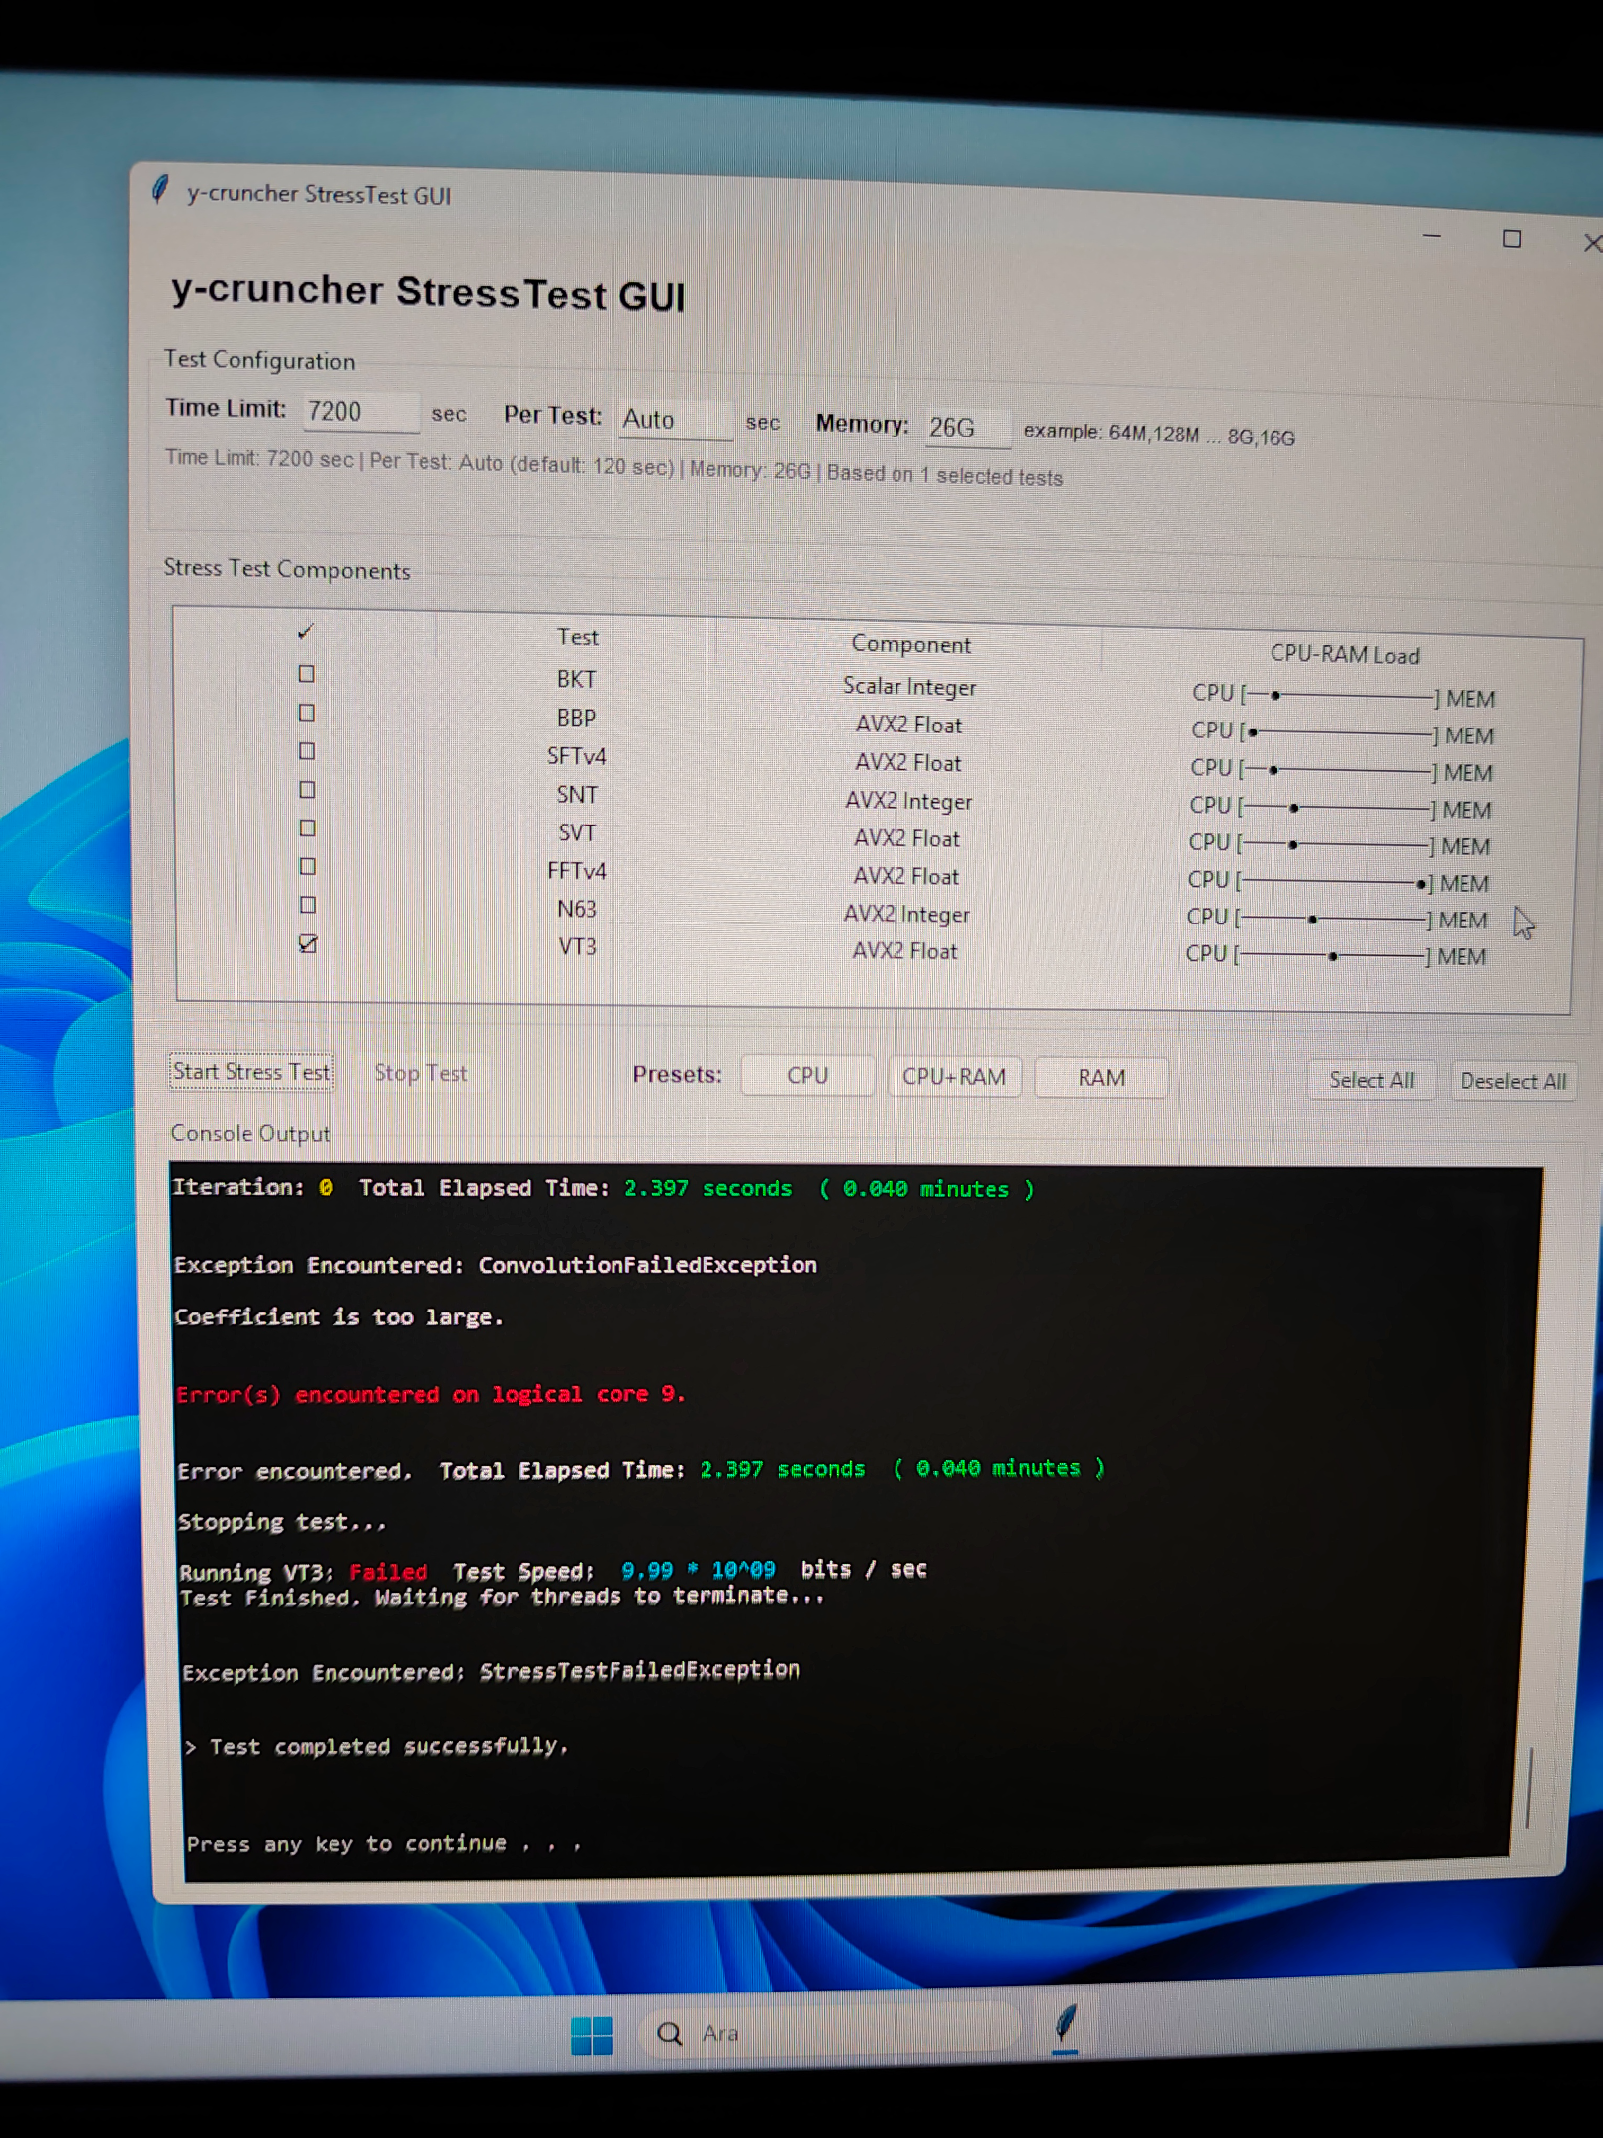Minimize the y-cruncher StressTest GUI window

pyautogui.click(x=1432, y=236)
